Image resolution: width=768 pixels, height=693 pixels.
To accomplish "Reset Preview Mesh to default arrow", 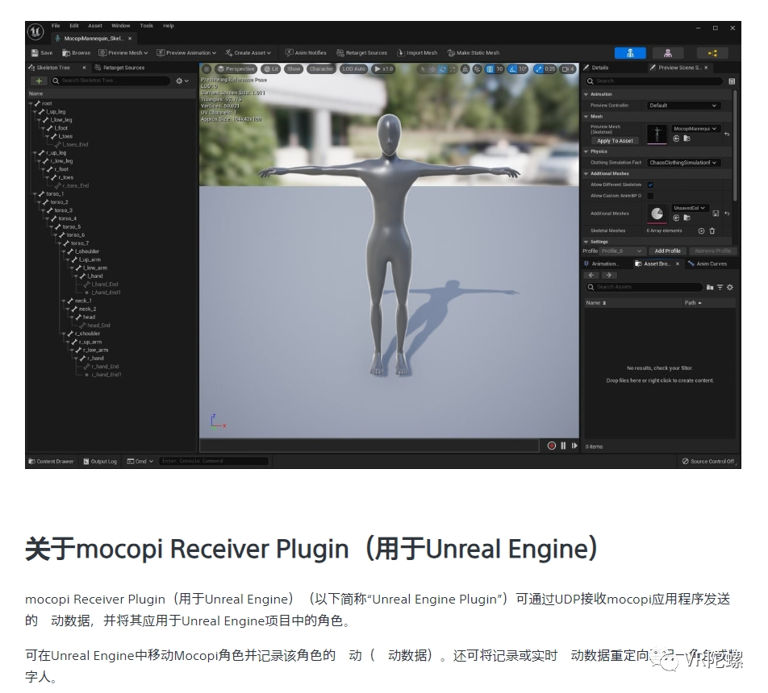I will [x=727, y=134].
